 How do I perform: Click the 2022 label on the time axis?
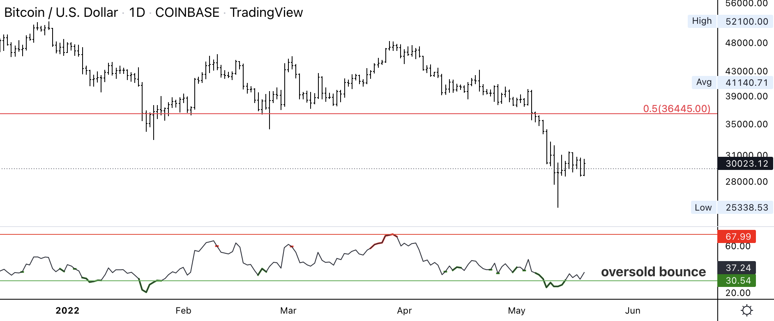(67, 311)
